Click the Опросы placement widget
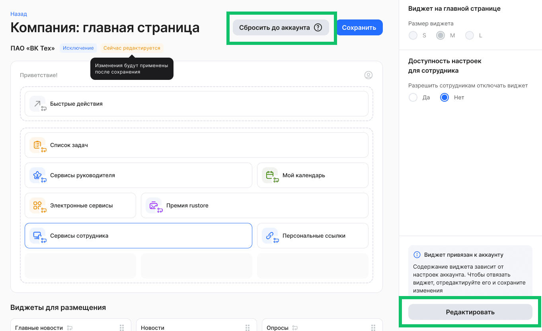 pyautogui.click(x=322, y=325)
